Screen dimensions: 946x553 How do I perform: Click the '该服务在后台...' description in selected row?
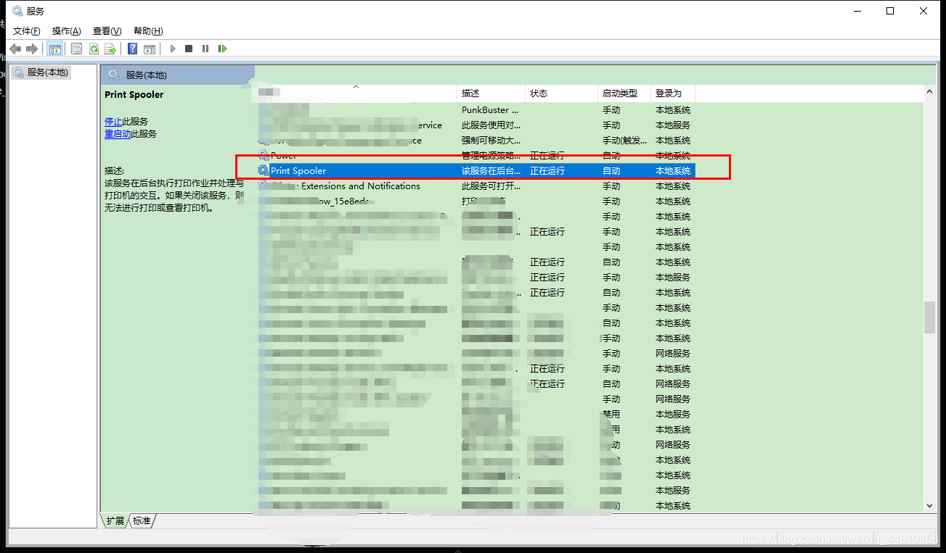[492, 171]
